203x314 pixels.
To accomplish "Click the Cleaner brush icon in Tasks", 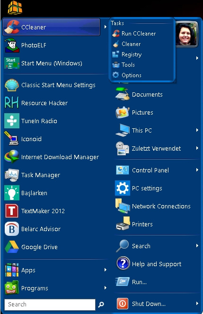I will click(x=115, y=44).
